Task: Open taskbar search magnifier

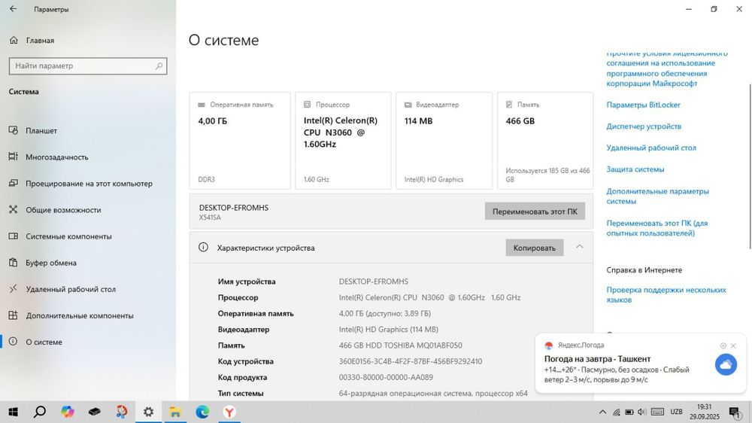Action: point(40,412)
